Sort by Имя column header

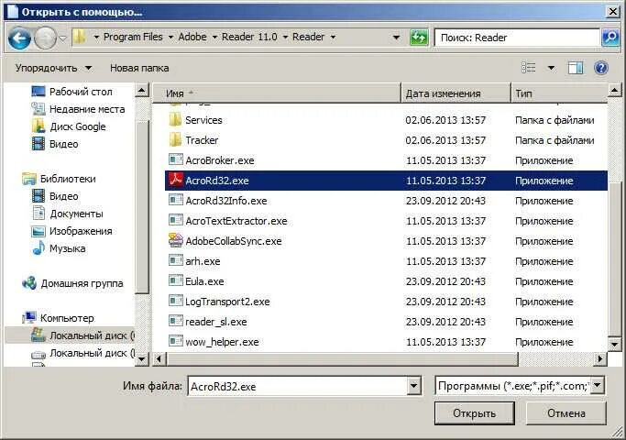(x=277, y=93)
